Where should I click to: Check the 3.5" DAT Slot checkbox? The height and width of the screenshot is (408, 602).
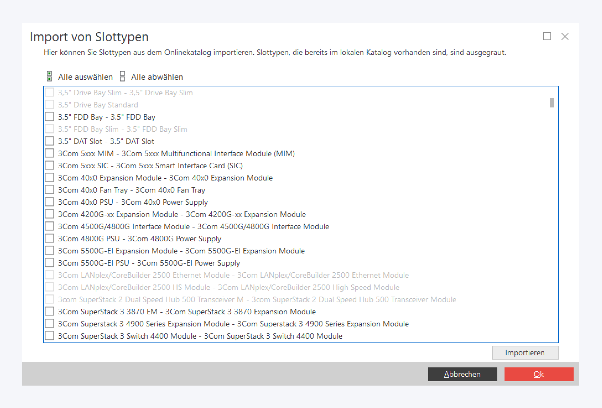(x=49, y=141)
